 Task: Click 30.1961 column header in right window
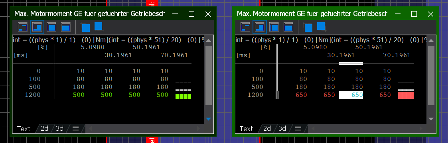coord(341,55)
